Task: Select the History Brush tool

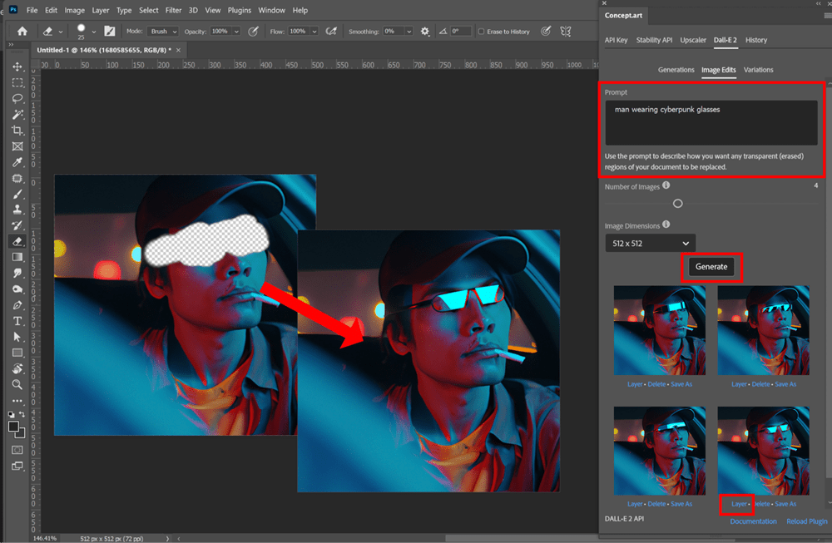Action: point(17,225)
